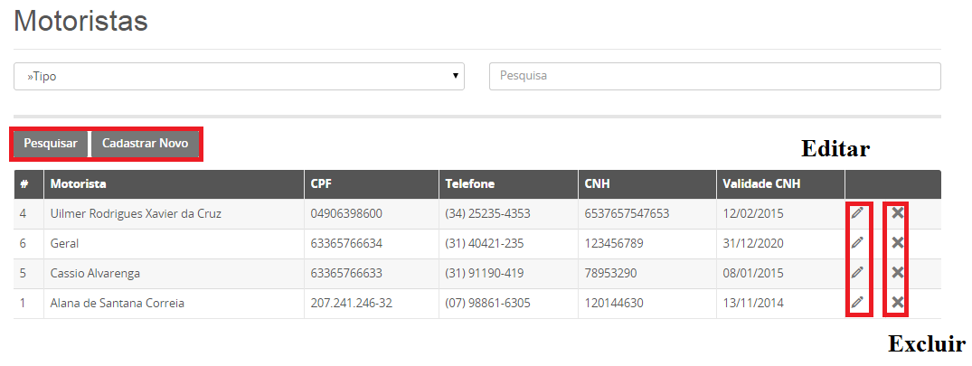Click the Tipo dropdown arrow
972x366 pixels.
coord(456,76)
